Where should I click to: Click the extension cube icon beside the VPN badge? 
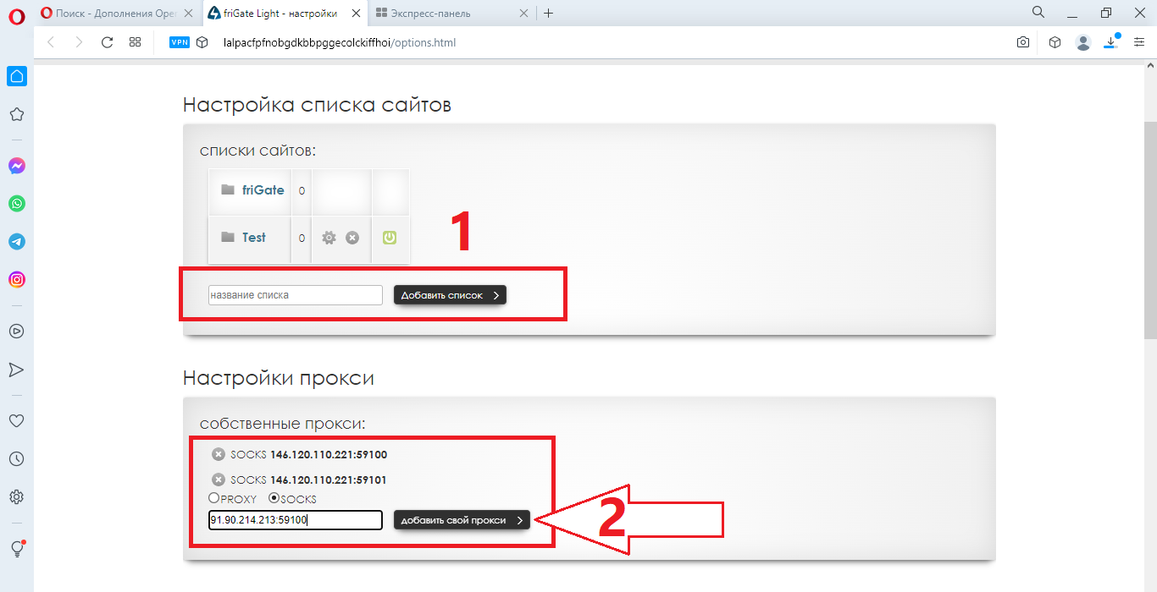(202, 41)
